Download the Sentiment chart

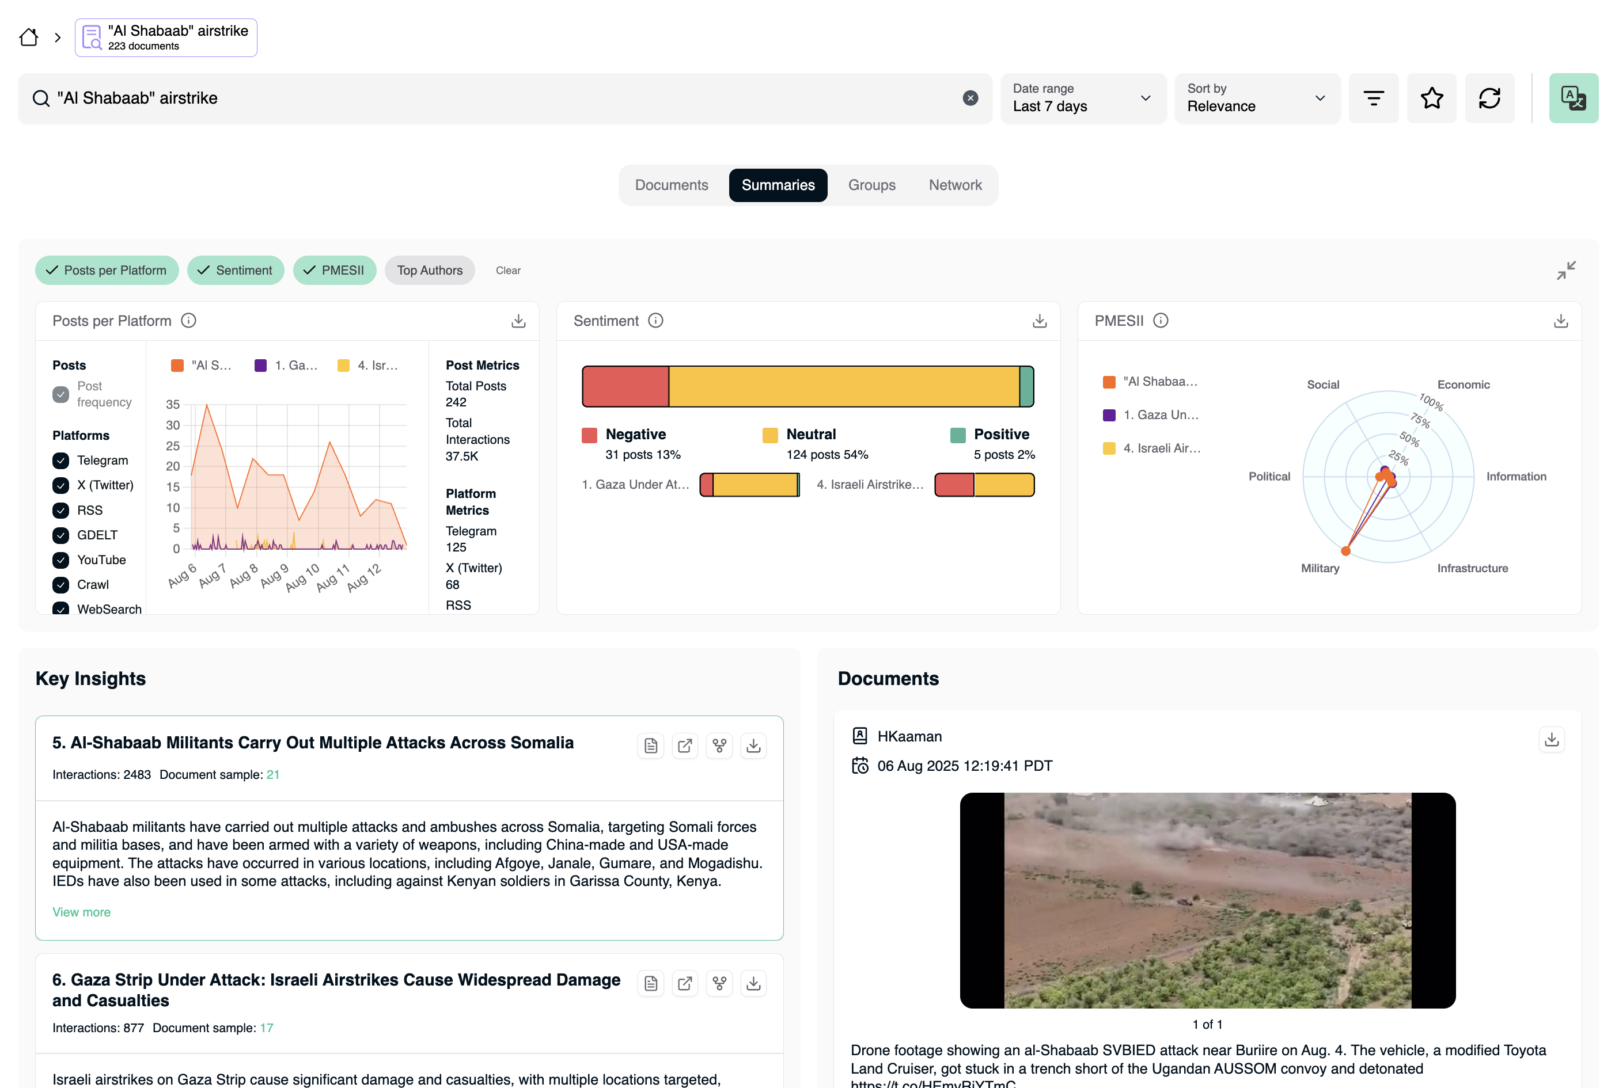(1039, 321)
